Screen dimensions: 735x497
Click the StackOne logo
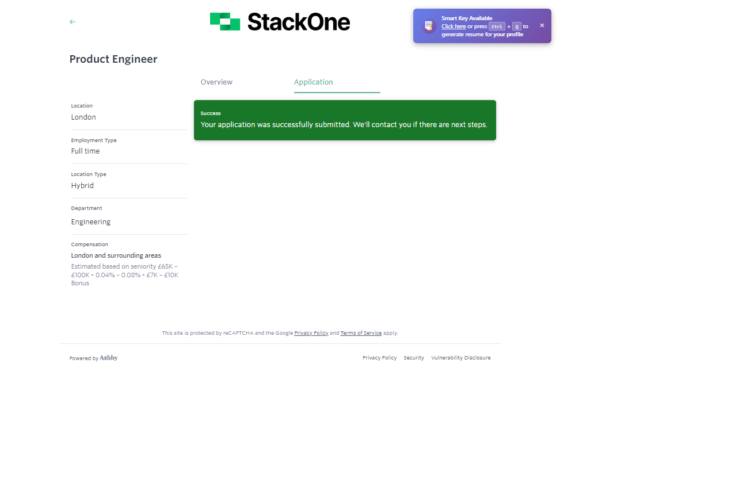[280, 22]
